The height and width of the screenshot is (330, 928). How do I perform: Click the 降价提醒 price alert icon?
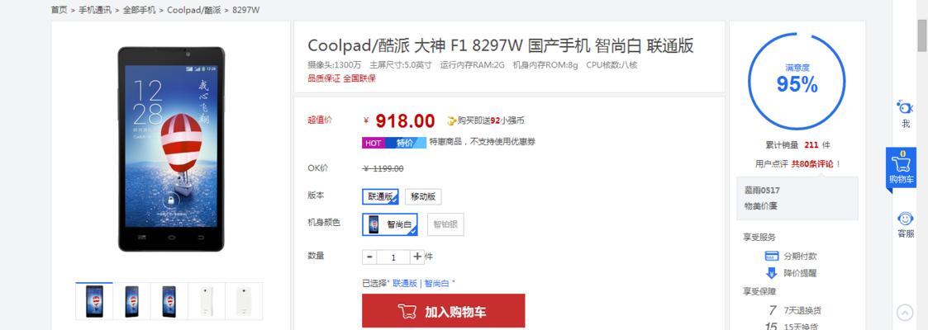pos(771,273)
